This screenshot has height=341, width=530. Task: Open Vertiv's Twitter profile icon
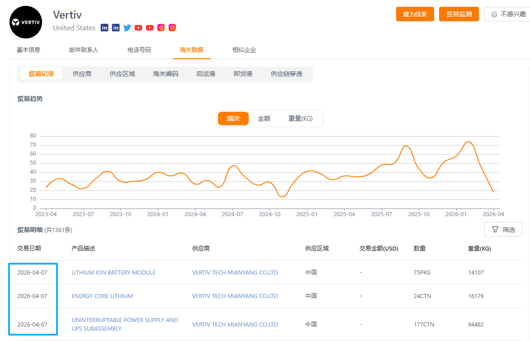(127, 28)
